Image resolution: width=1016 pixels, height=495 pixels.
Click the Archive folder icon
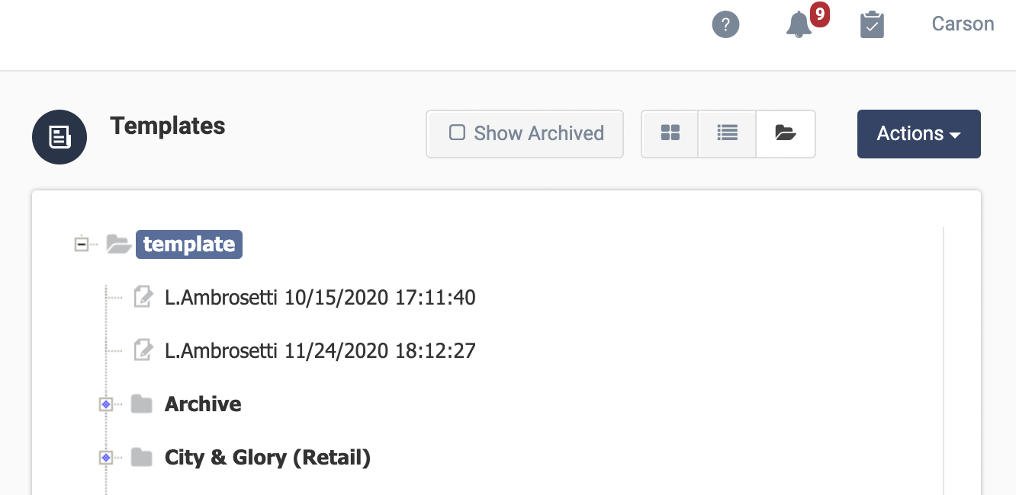(x=141, y=404)
